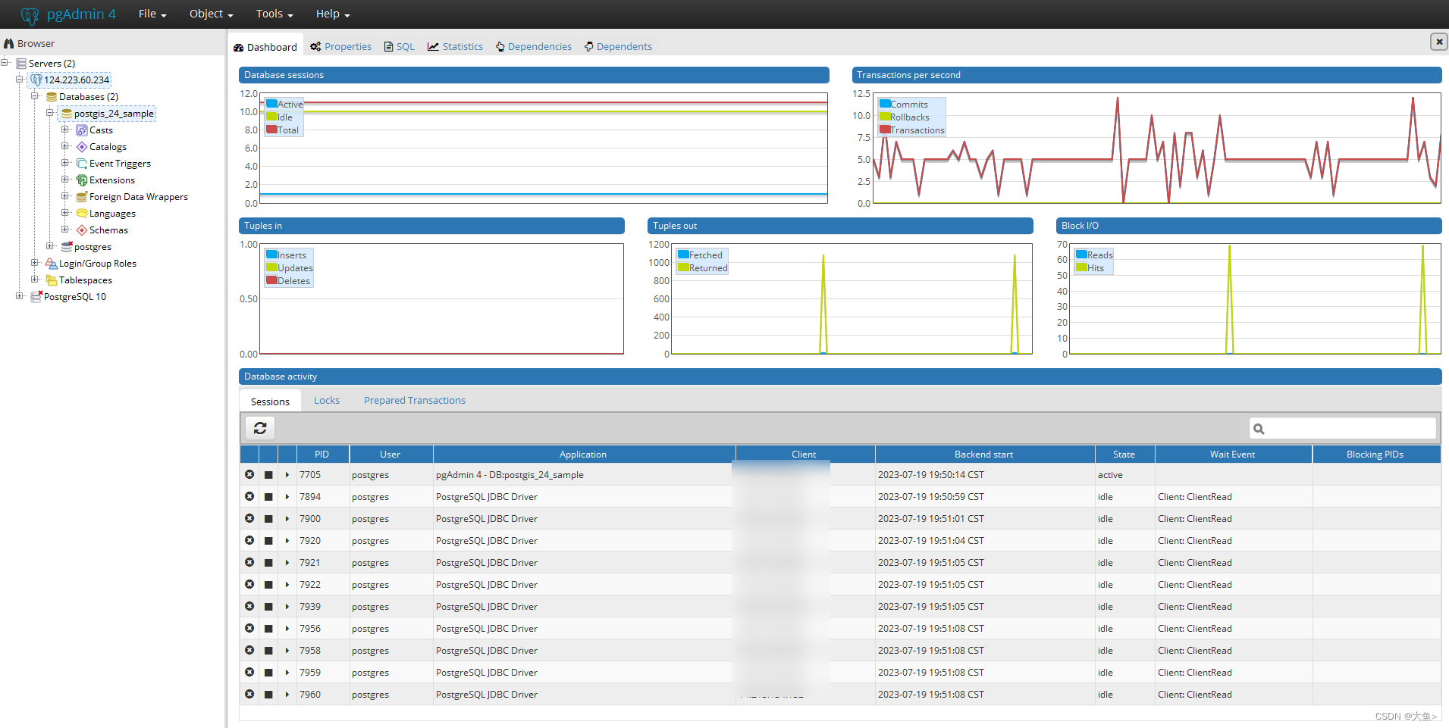Open the SQL tab
This screenshot has height=728, width=1449.
(400, 47)
